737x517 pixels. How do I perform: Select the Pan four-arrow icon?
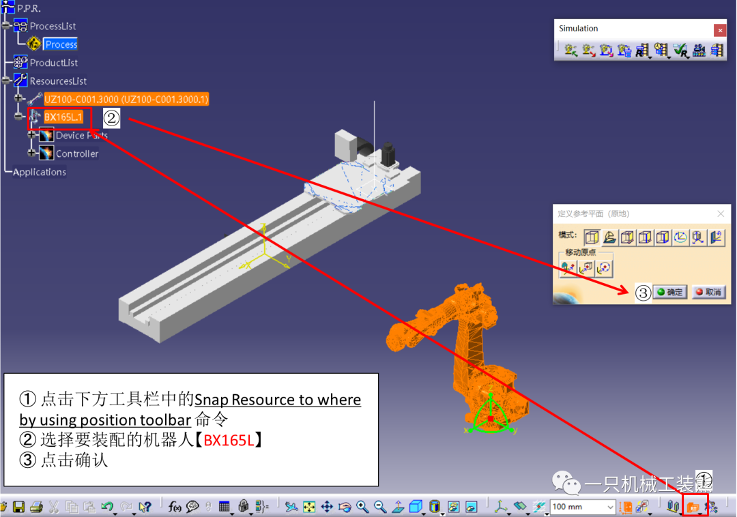point(327,507)
